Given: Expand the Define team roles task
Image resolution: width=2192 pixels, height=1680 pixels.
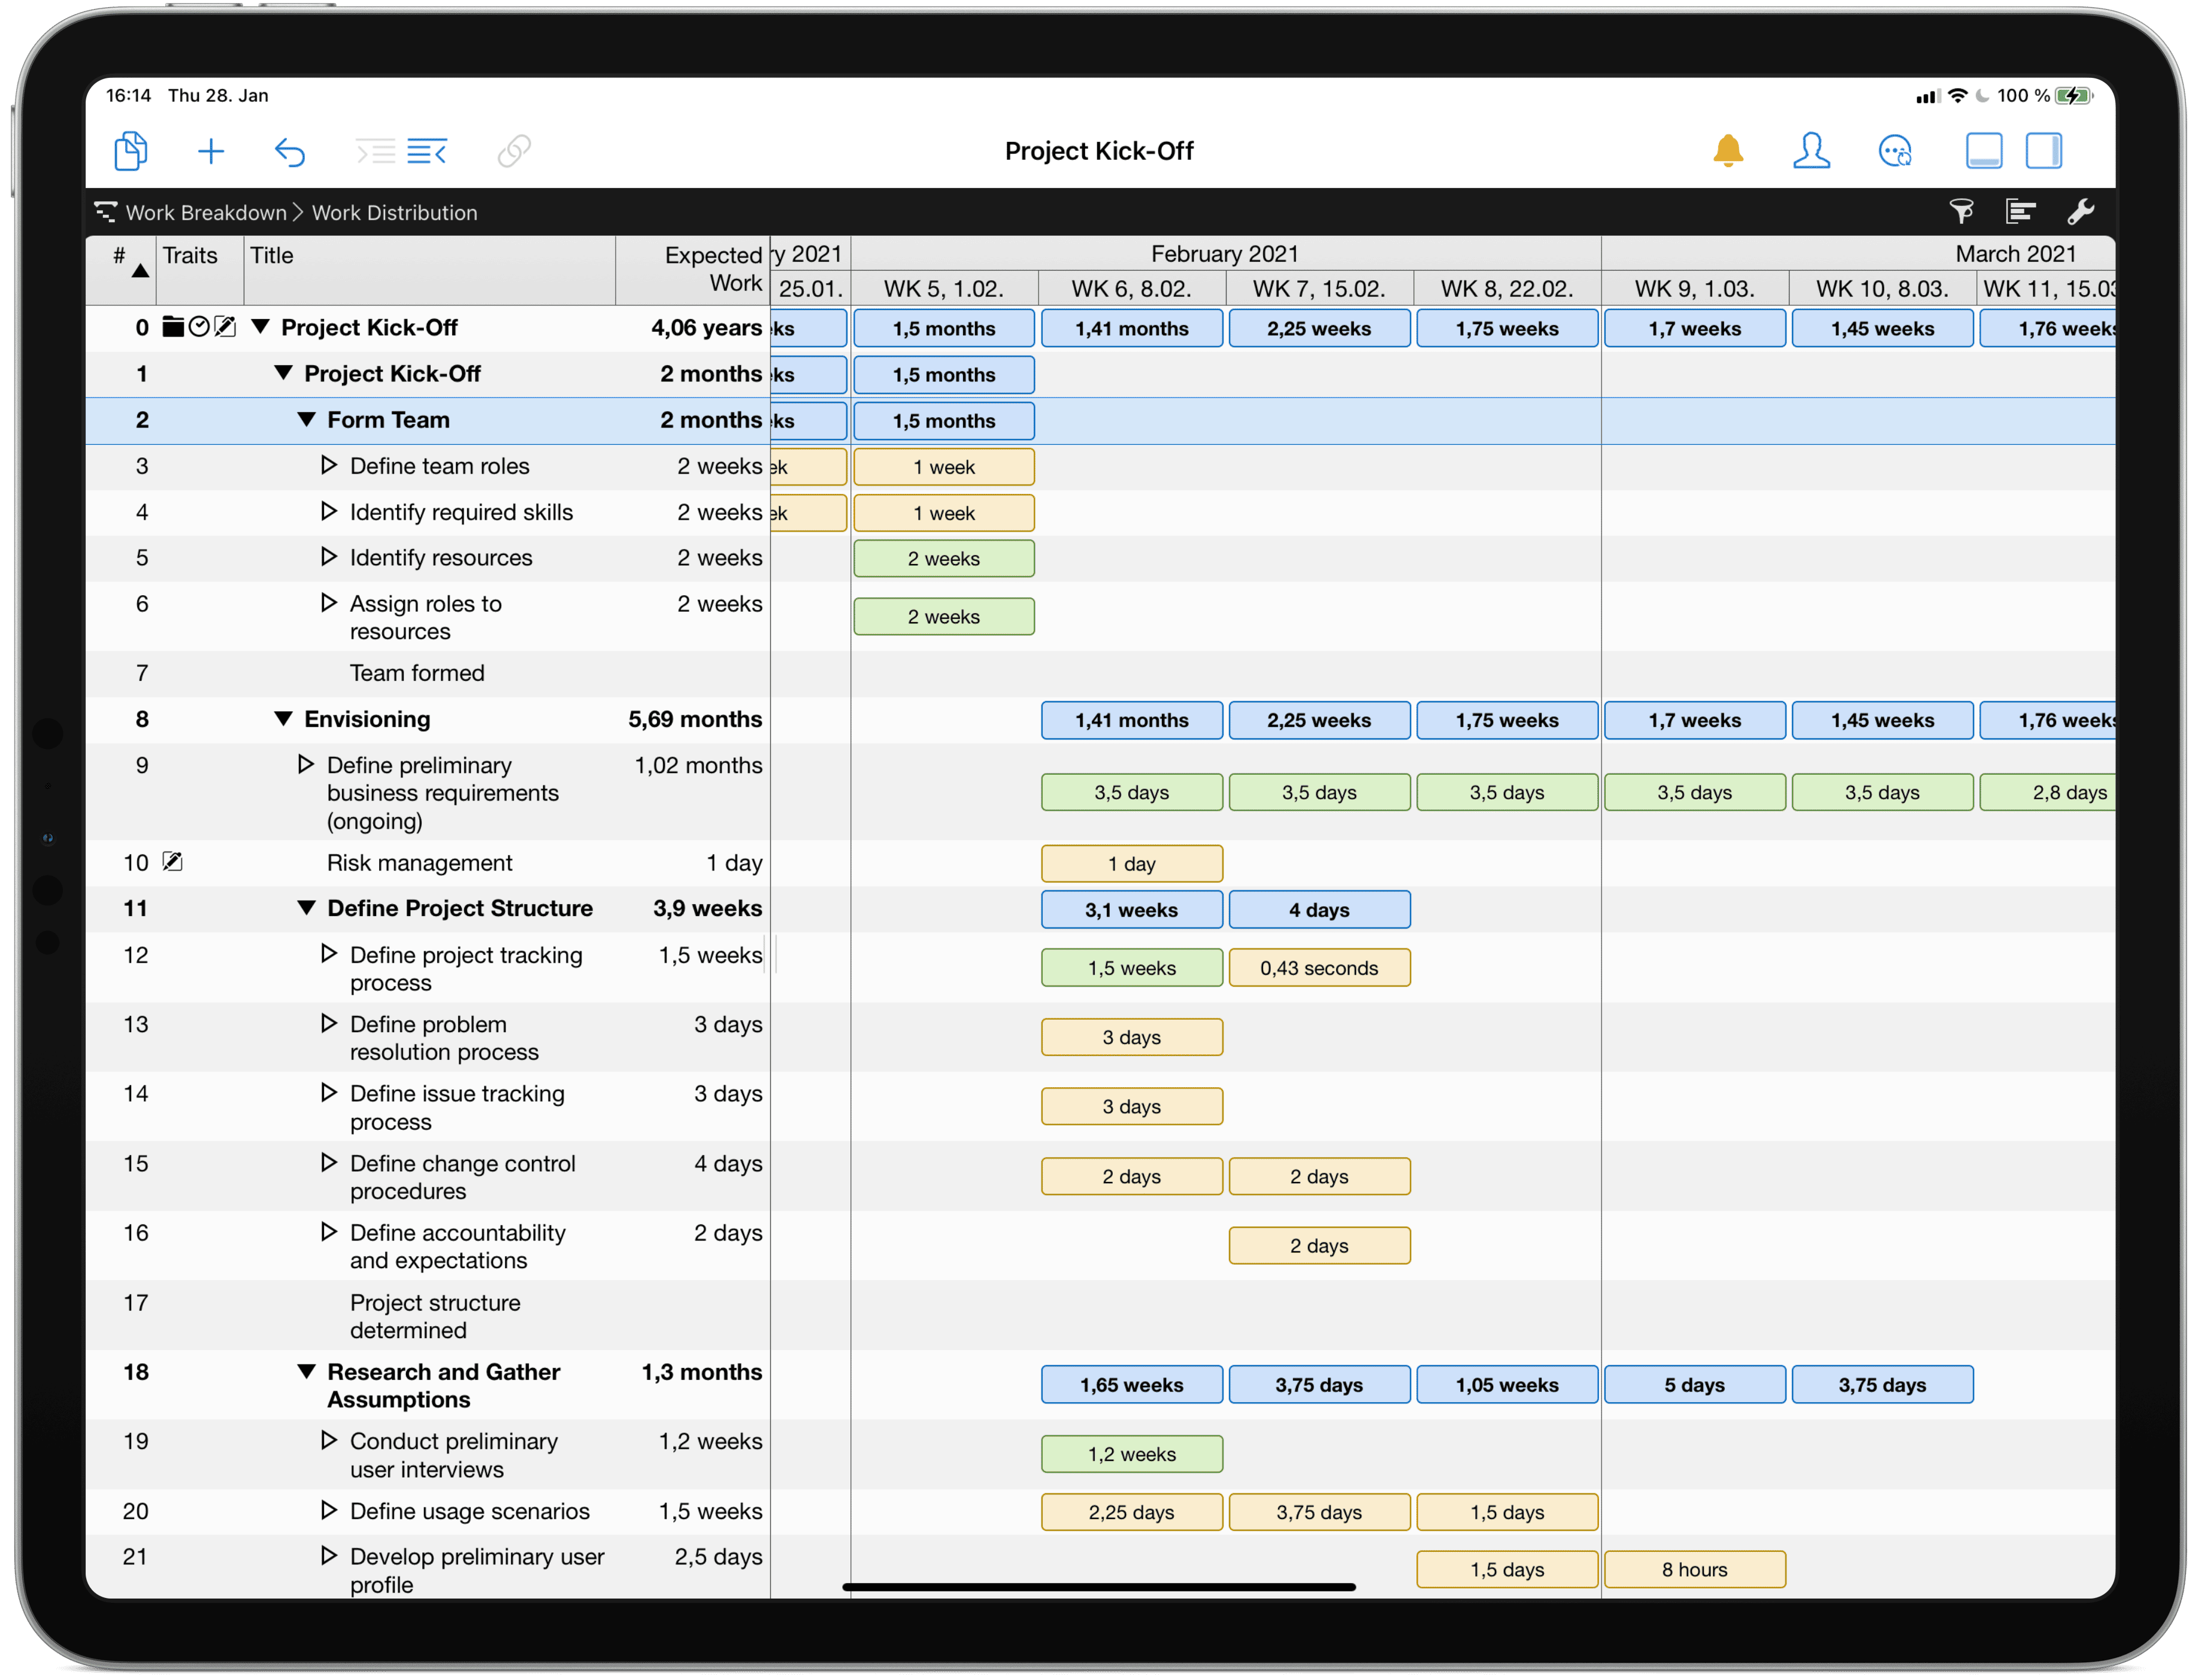Looking at the screenshot, I should point(329,465).
